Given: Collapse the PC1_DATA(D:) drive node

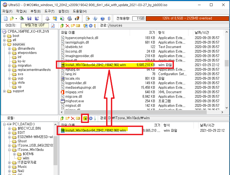Looking at the screenshot, I should (4, 124).
